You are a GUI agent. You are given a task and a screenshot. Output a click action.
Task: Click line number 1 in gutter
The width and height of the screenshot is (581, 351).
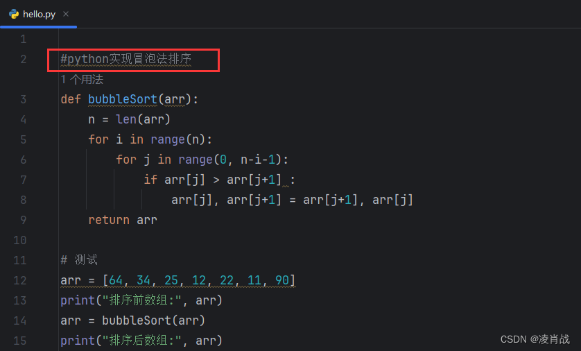(x=24, y=40)
